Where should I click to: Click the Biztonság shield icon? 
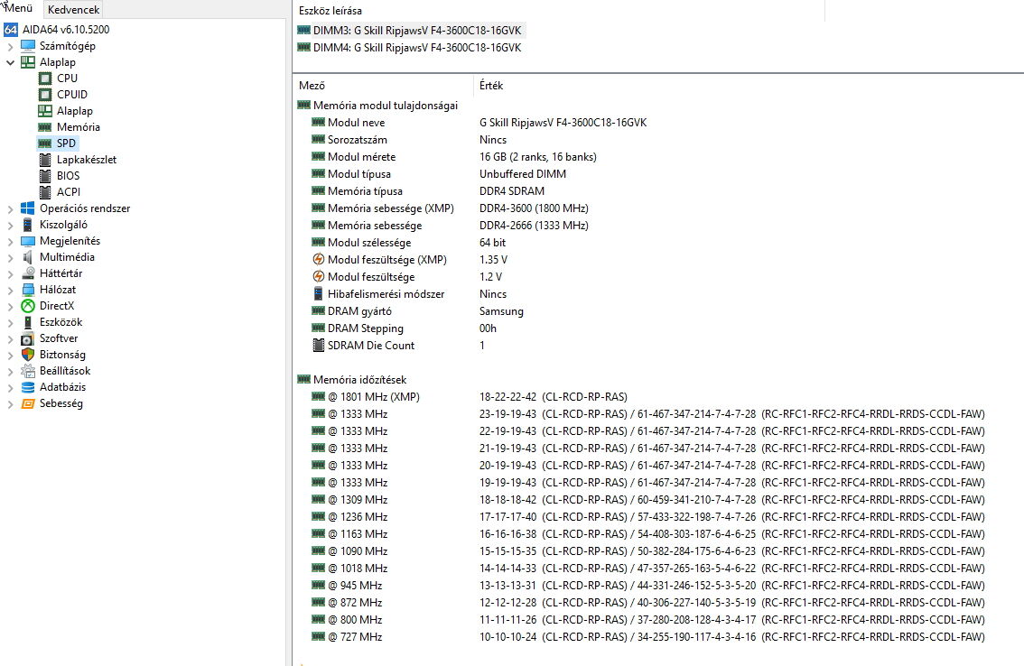pyautogui.click(x=27, y=355)
